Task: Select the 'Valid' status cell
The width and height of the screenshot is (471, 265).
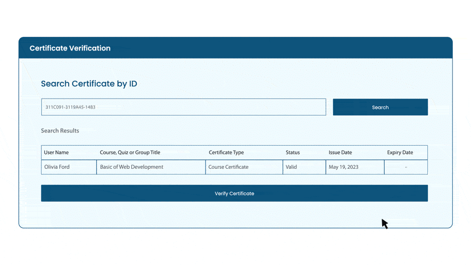Action: click(304, 167)
